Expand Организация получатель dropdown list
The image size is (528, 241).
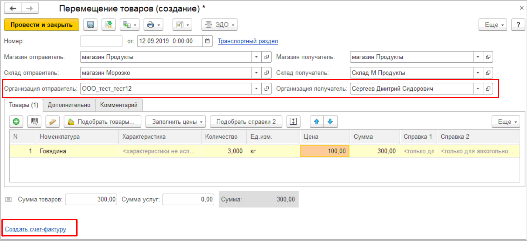pos(477,89)
